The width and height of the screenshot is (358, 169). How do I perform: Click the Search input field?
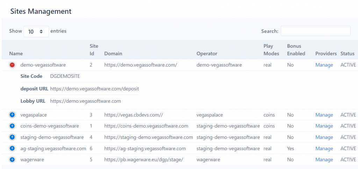(x=315, y=31)
